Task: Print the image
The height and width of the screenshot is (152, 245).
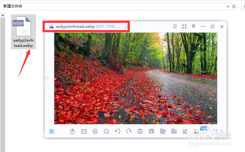Action: point(151,131)
